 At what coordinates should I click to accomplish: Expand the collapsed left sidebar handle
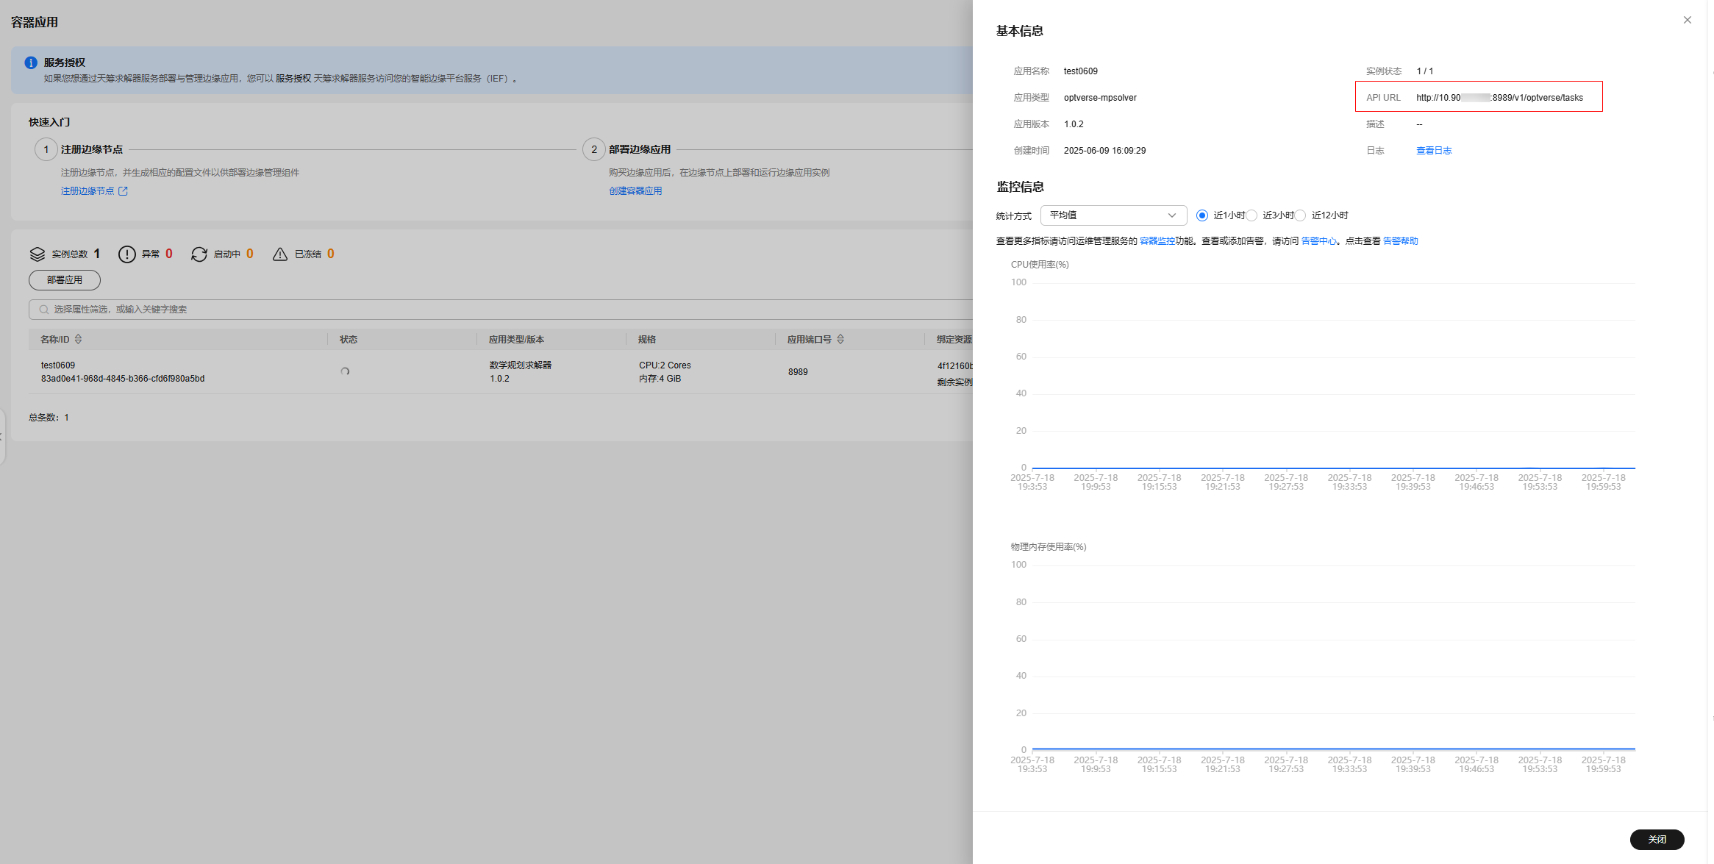coord(2,436)
